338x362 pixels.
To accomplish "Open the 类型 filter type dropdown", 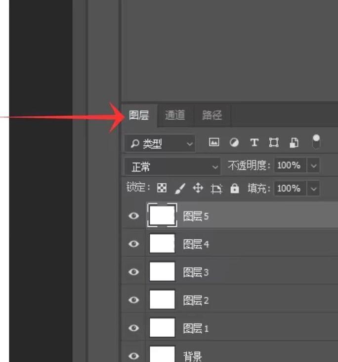I will 160,144.
